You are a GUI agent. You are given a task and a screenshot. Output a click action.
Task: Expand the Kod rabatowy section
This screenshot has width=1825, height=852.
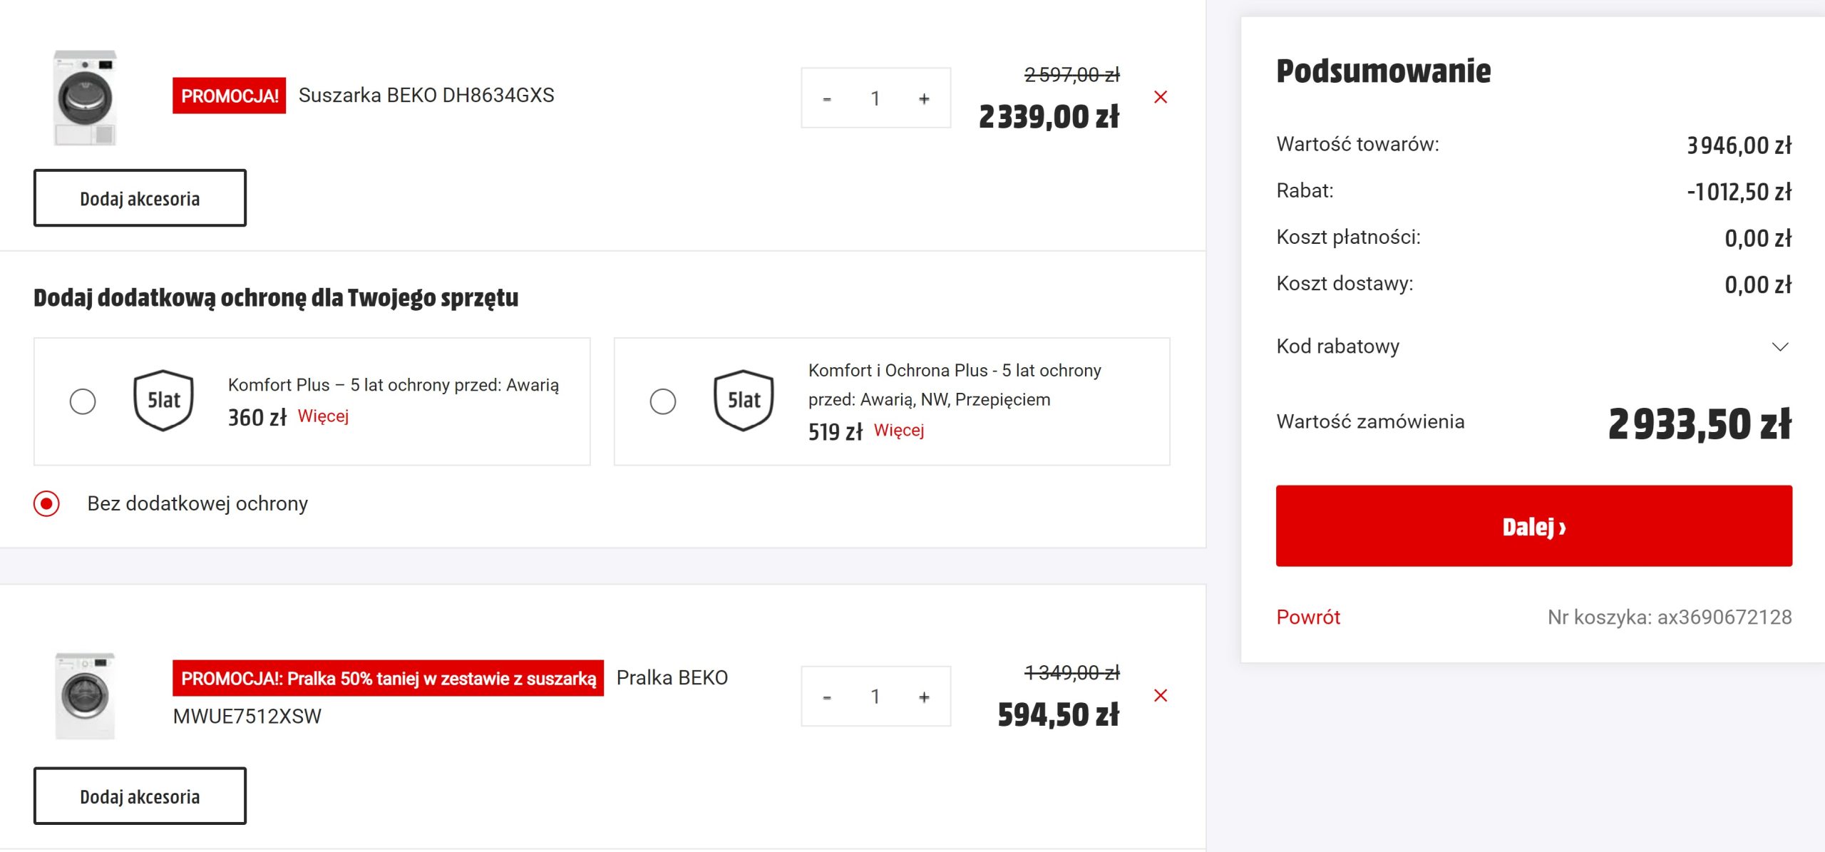(x=1779, y=345)
